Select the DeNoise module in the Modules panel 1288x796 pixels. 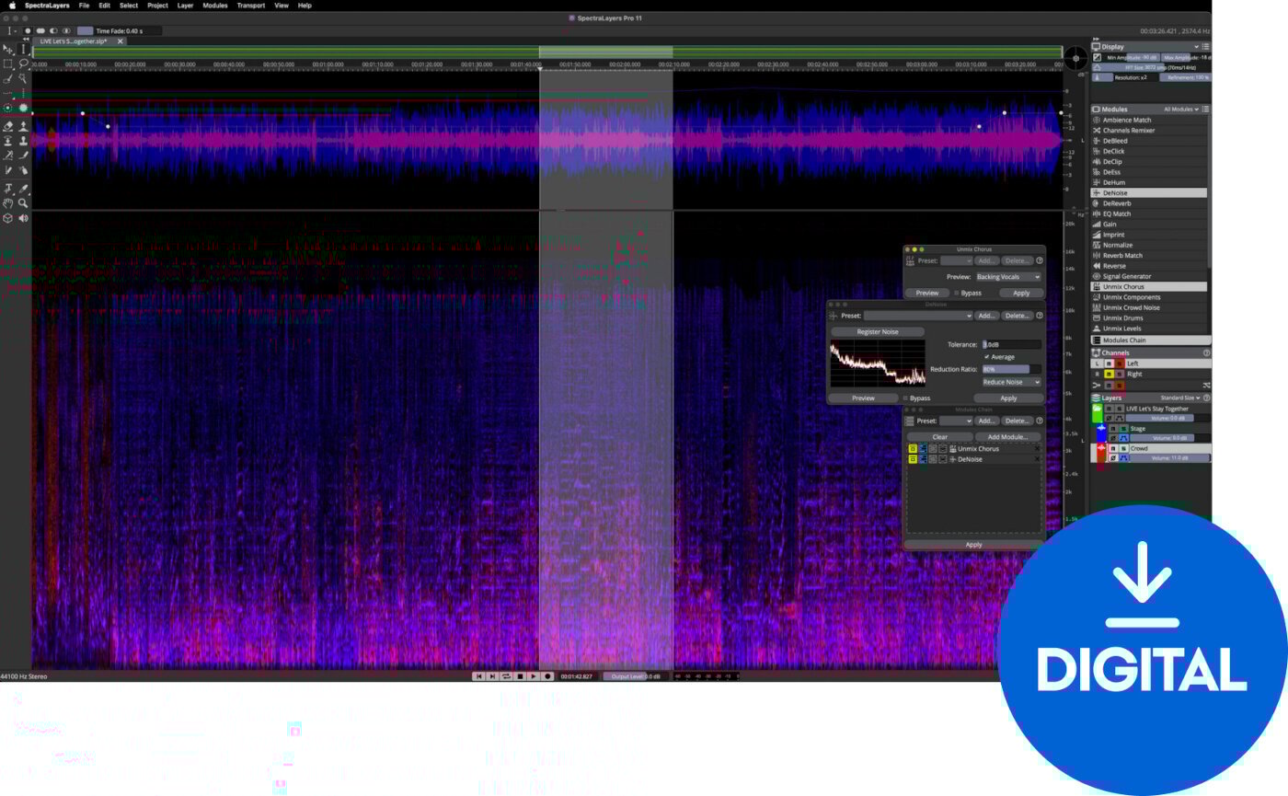1117,192
